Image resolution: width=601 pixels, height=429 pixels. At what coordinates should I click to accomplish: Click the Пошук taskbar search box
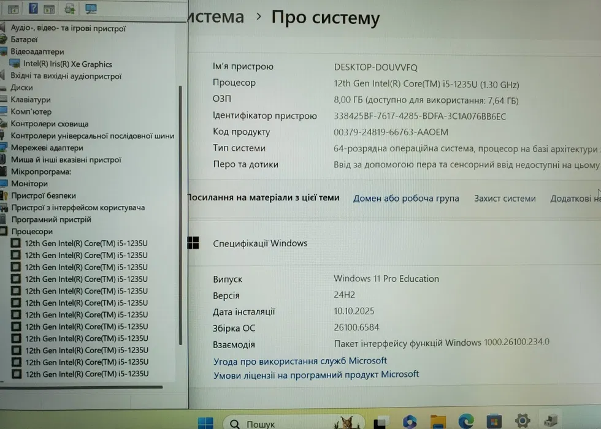tap(294, 422)
